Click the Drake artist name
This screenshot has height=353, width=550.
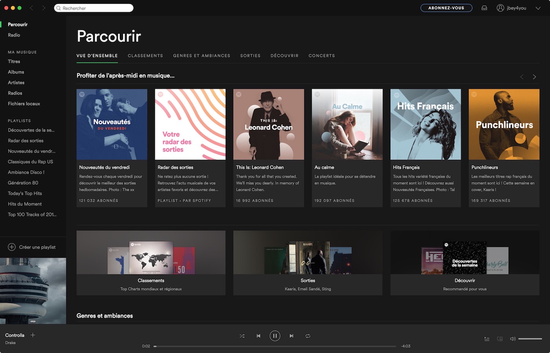point(11,343)
